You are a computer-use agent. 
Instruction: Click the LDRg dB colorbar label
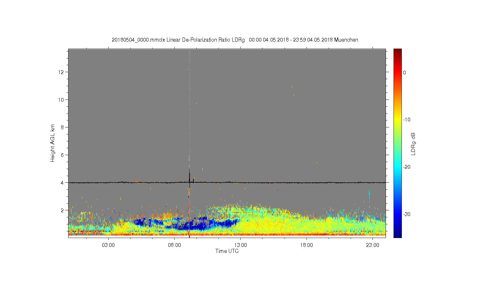(413, 144)
